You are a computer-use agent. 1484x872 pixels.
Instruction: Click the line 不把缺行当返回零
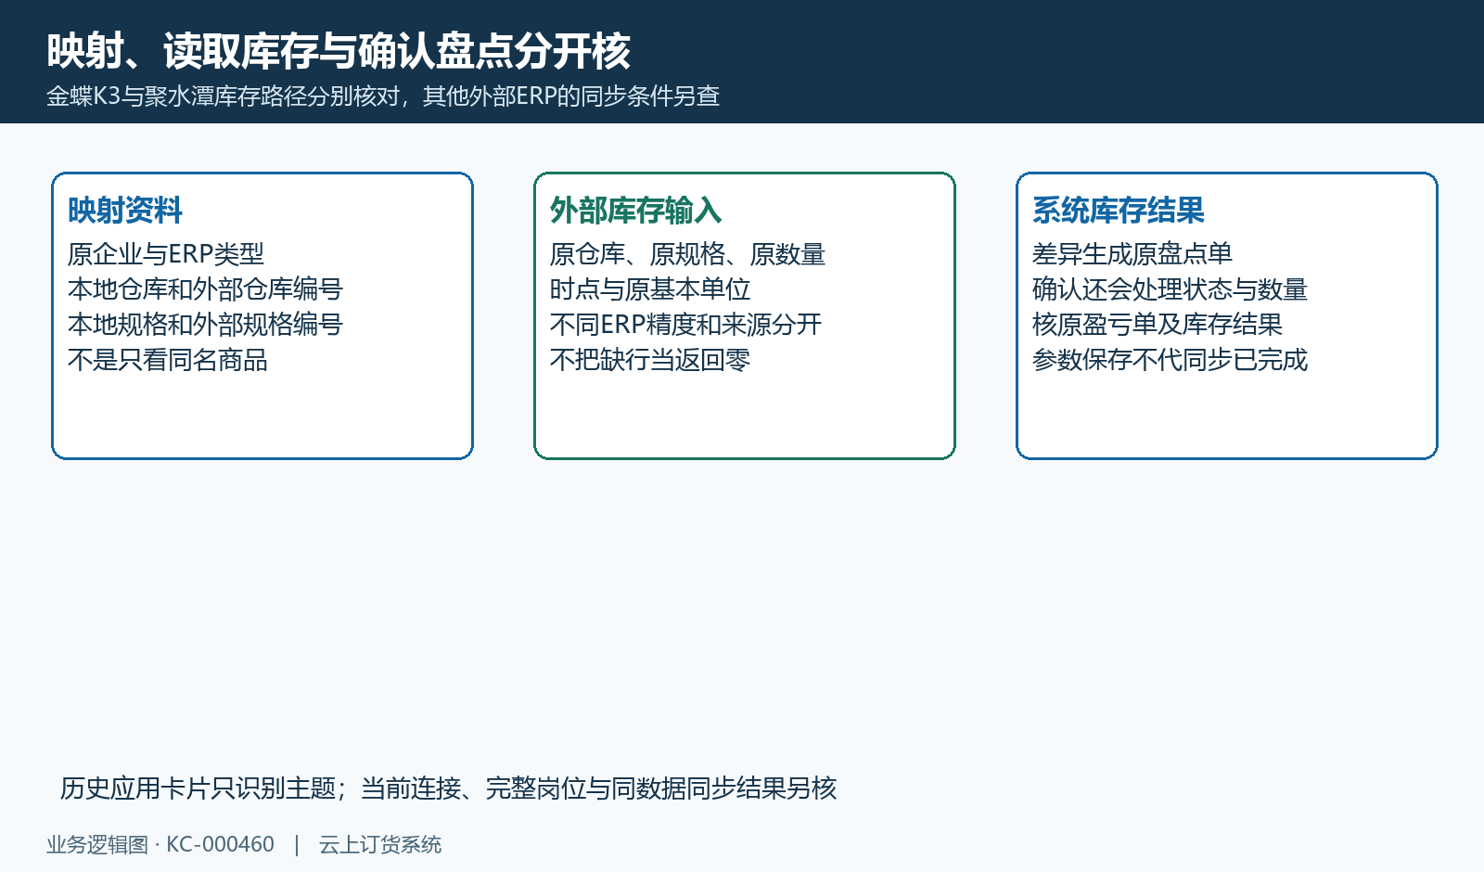[x=650, y=360]
